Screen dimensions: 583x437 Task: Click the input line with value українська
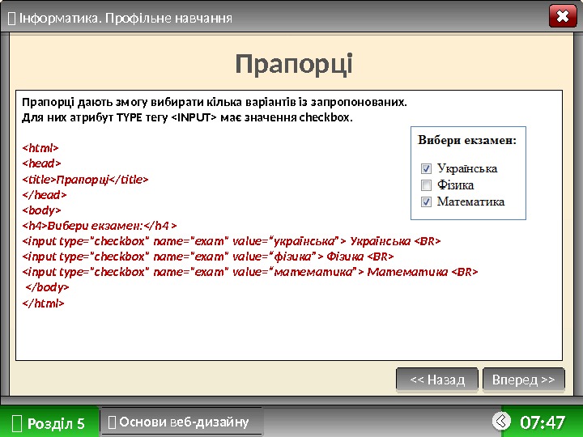tap(232, 241)
